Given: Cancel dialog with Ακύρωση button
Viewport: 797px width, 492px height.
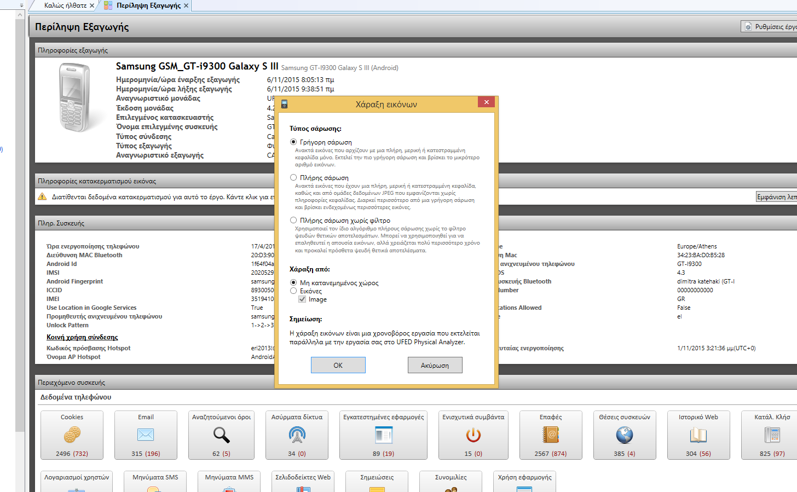Looking at the screenshot, I should 435,365.
